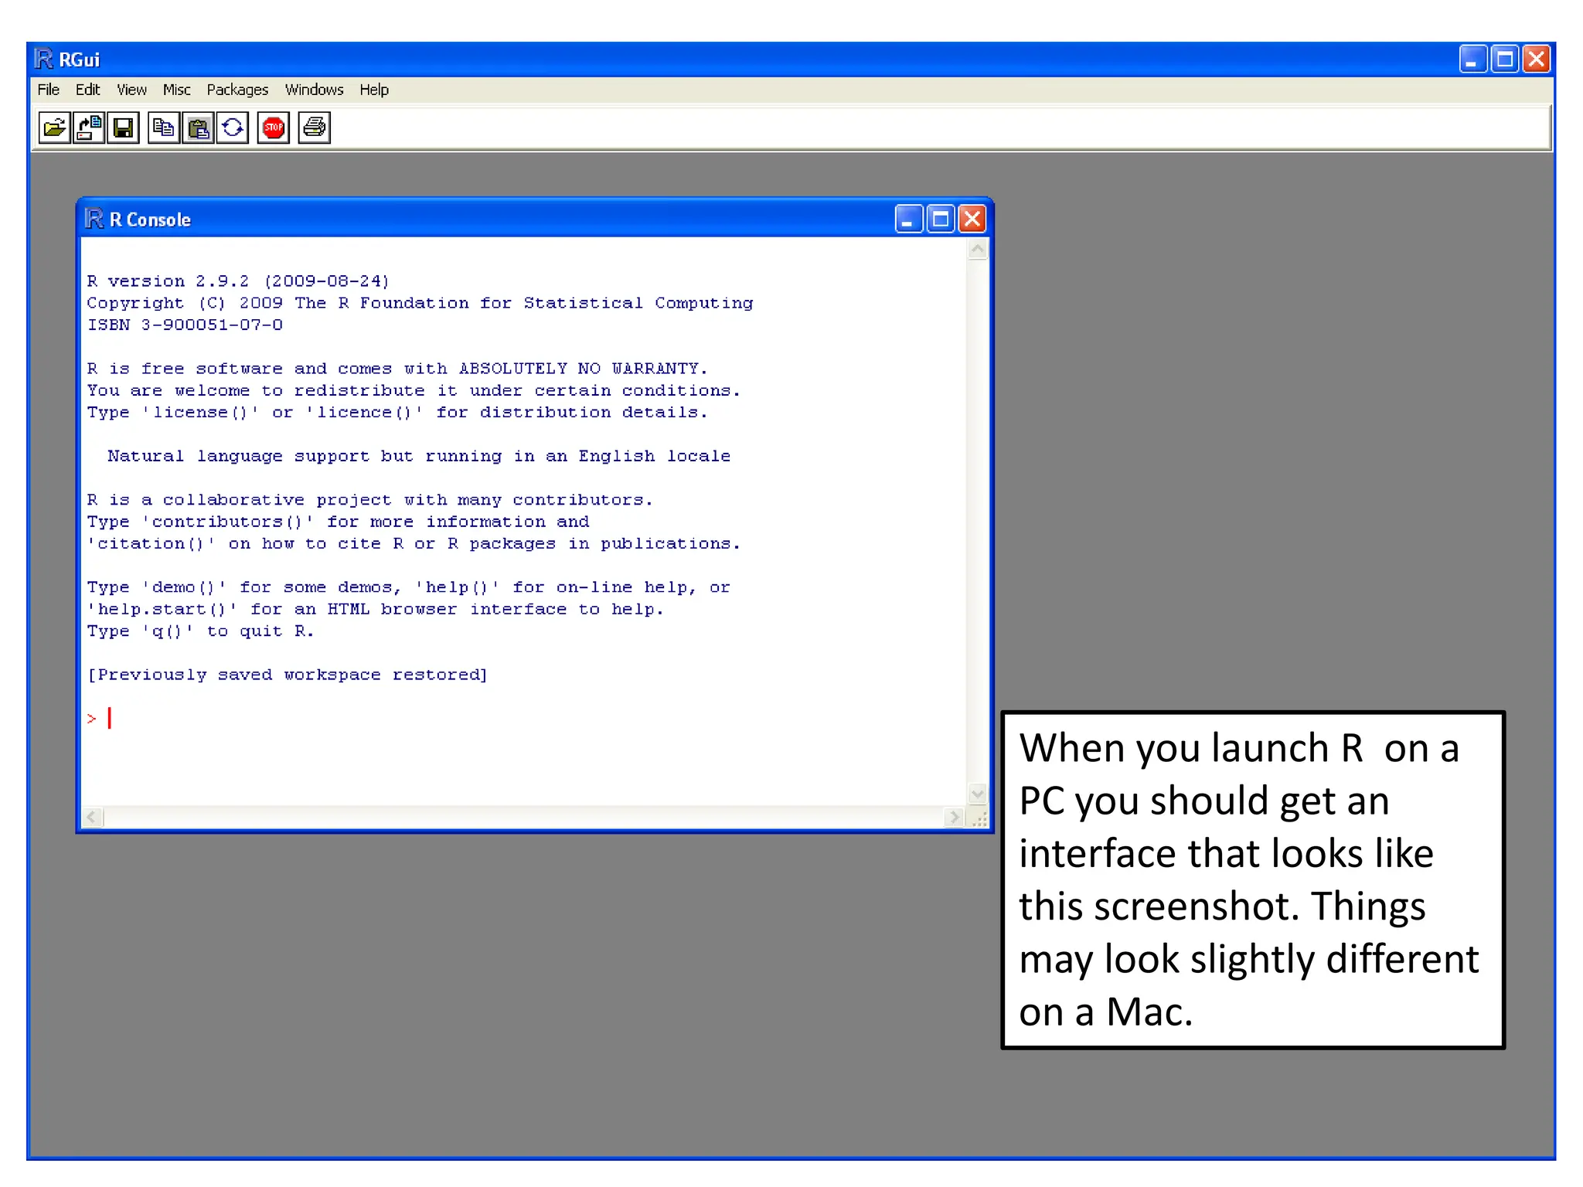Click the 'R version 2.9.2' line
The width and height of the screenshot is (1583, 1187).
tap(238, 281)
